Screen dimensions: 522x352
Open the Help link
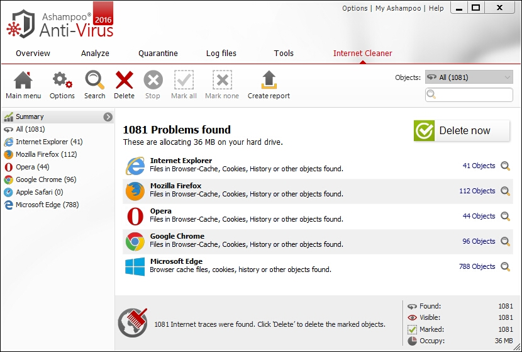[x=436, y=8]
